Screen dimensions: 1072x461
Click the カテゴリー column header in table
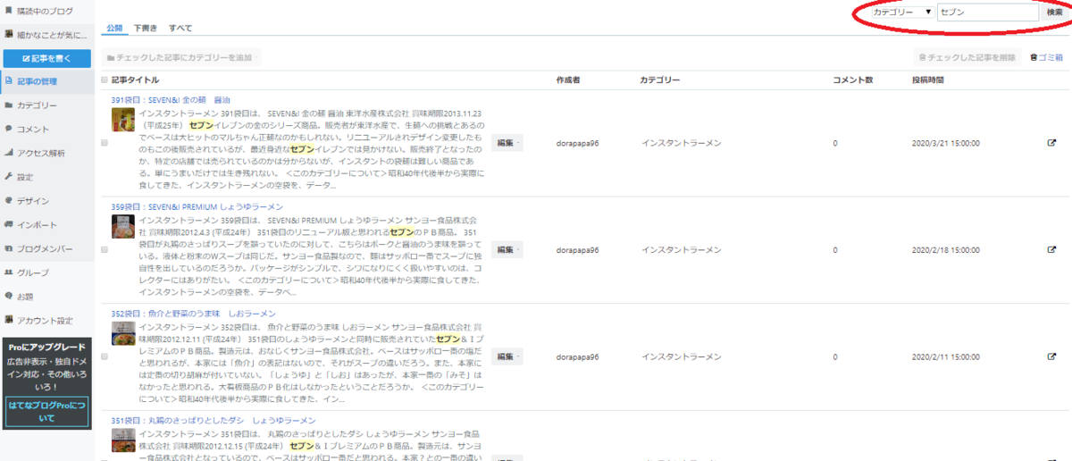coord(660,80)
